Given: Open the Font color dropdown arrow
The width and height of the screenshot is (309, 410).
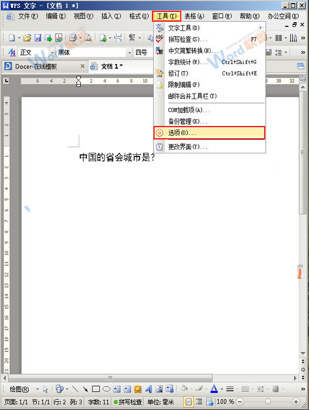Looking at the screenshot, I should 221,389.
